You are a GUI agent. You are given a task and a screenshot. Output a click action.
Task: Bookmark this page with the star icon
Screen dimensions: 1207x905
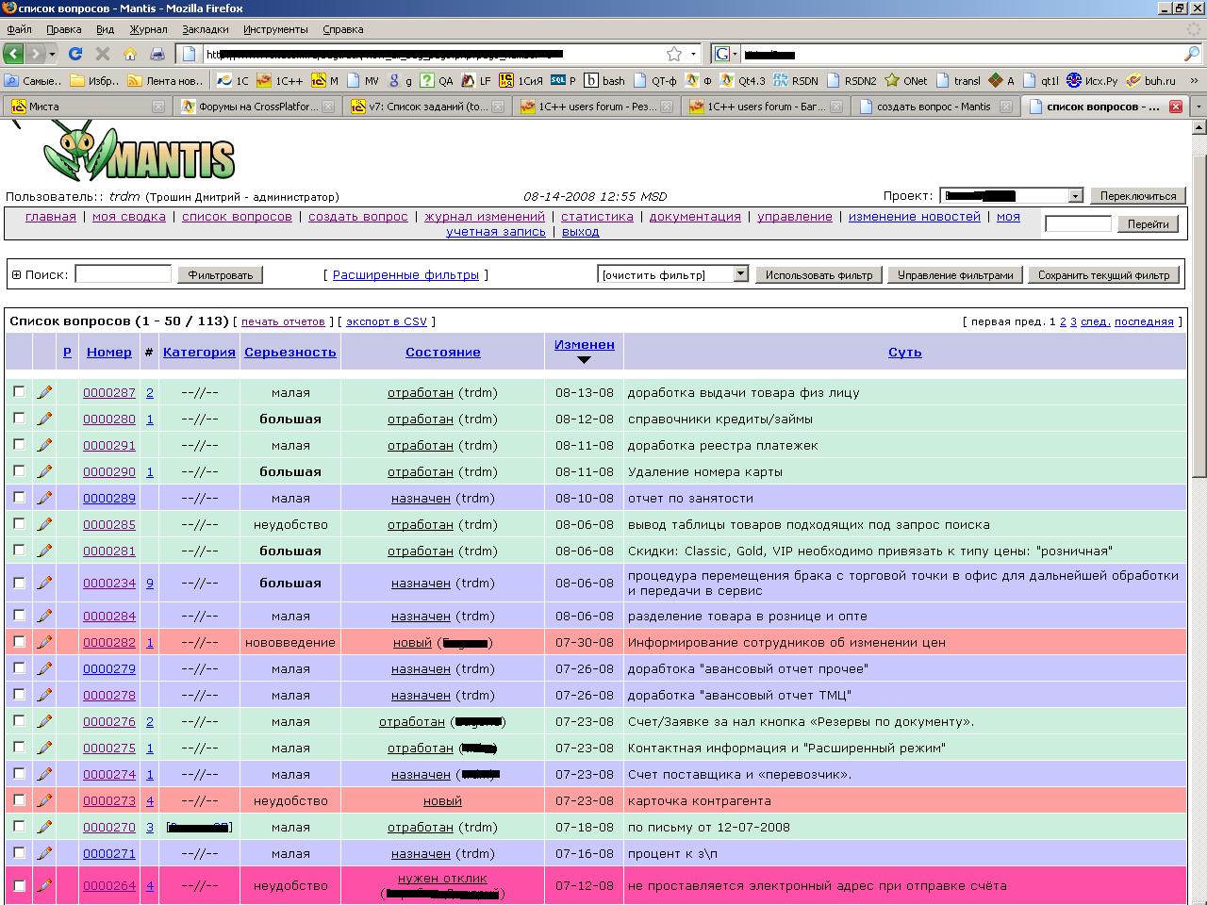click(x=673, y=54)
